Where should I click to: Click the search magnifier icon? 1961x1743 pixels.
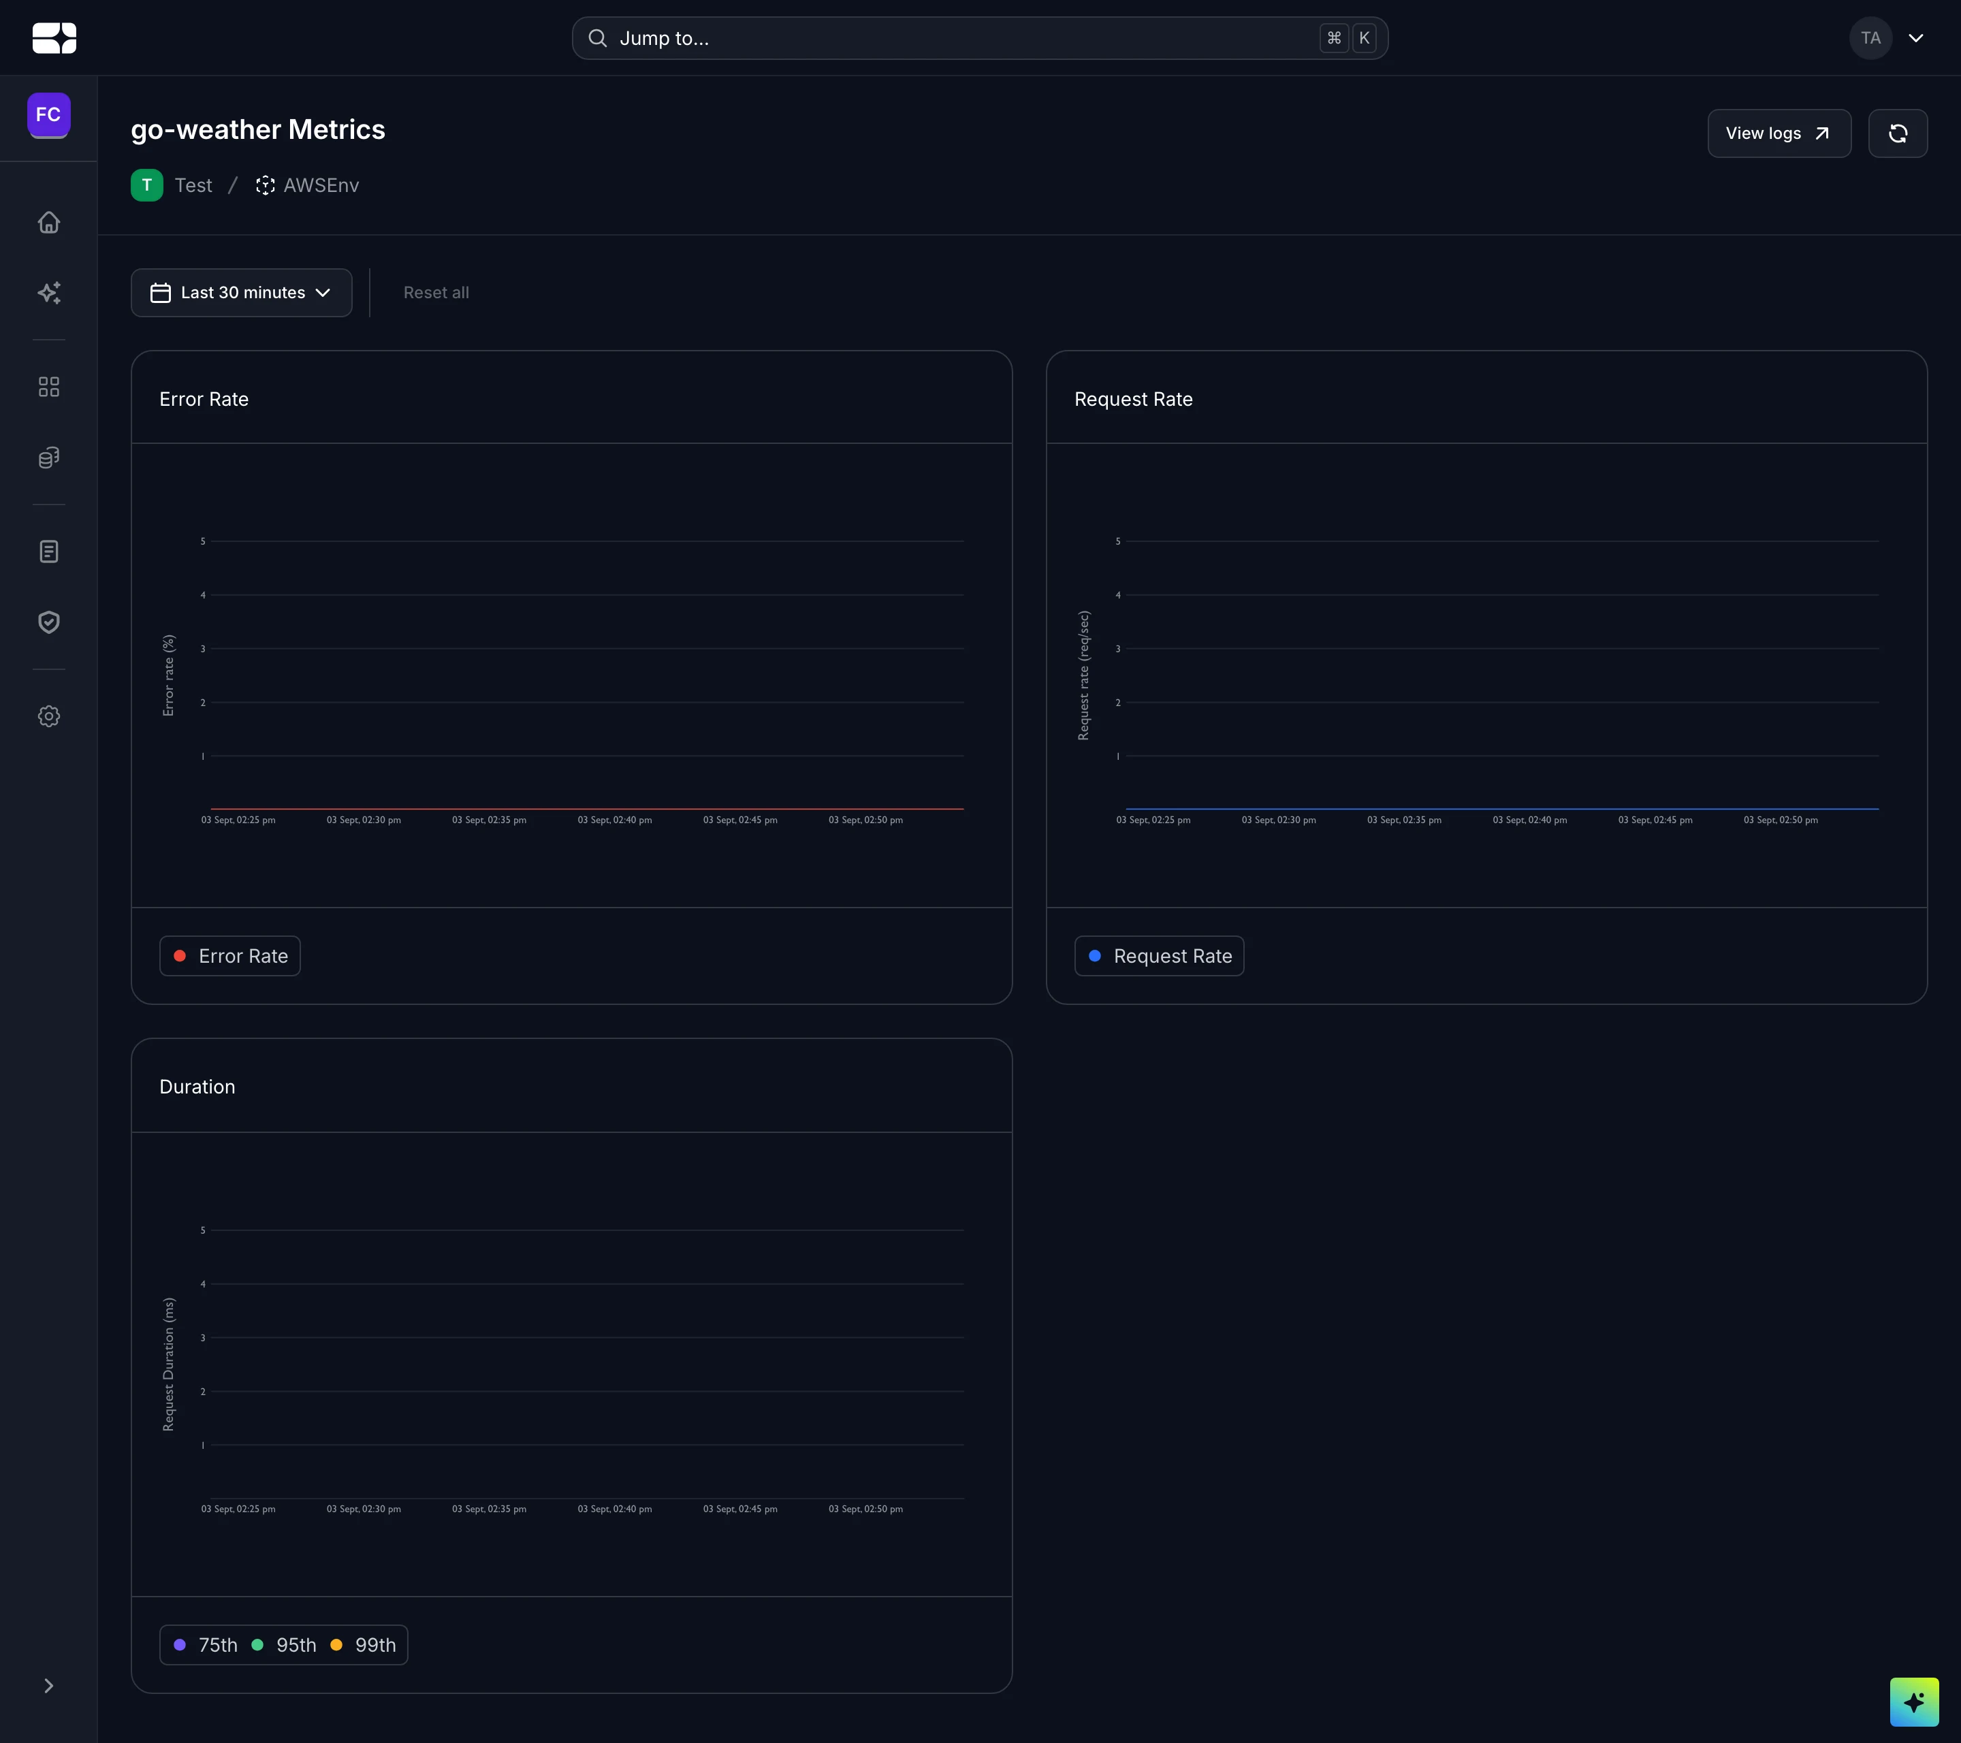[598, 38]
